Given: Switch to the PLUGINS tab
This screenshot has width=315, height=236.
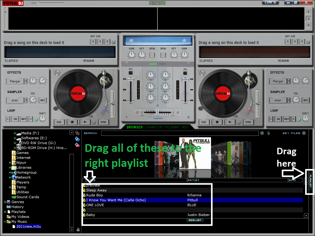Looking at the screenshot, I should coord(172,127).
